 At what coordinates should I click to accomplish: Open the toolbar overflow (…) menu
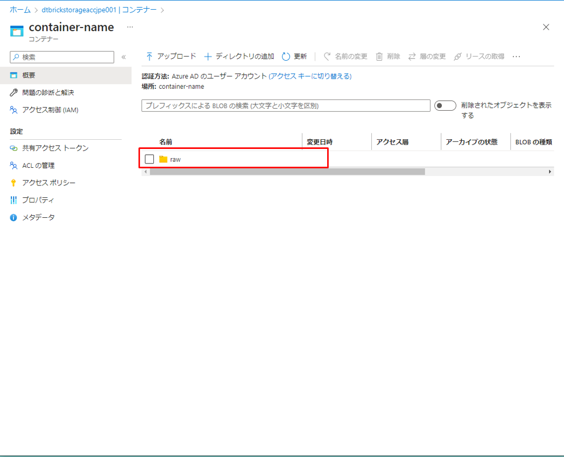coord(517,56)
